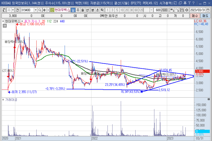
Task: Click the speaker sound alert icon
Action: pyautogui.click(x=45, y=10)
